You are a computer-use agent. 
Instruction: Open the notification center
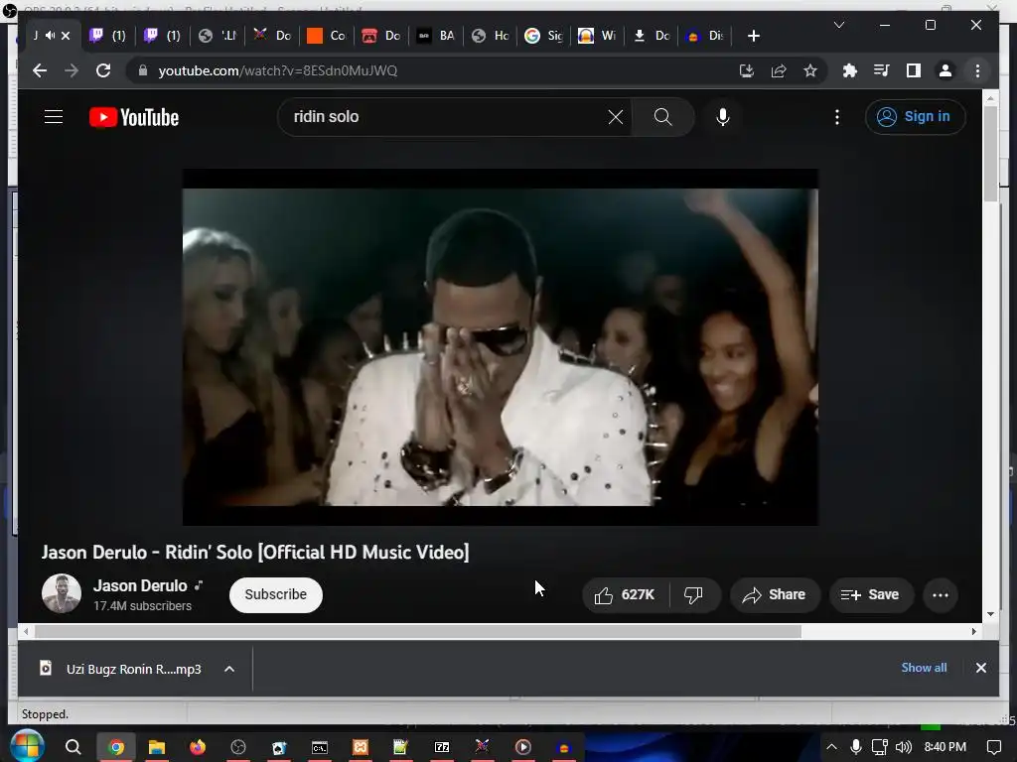tap(993, 747)
